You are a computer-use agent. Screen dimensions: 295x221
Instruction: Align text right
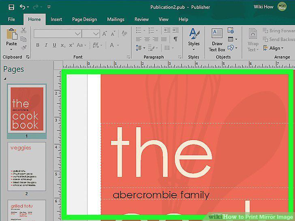(156, 39)
